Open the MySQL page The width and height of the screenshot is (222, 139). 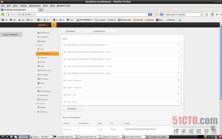click(42, 108)
